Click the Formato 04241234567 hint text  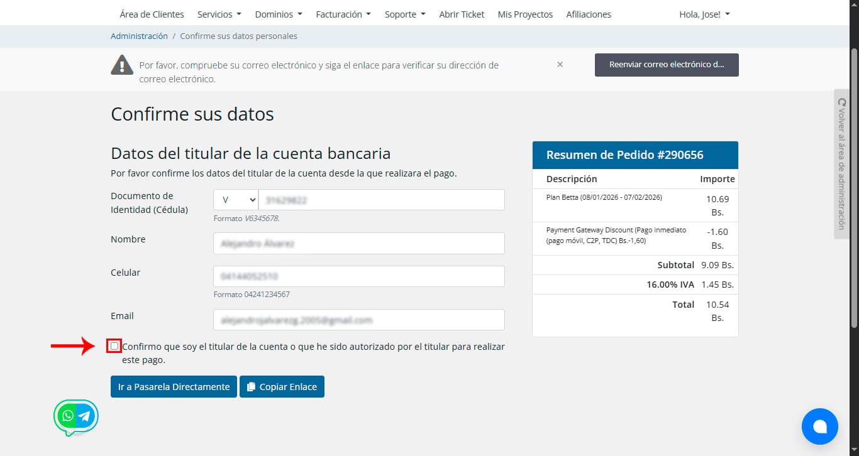252,295
